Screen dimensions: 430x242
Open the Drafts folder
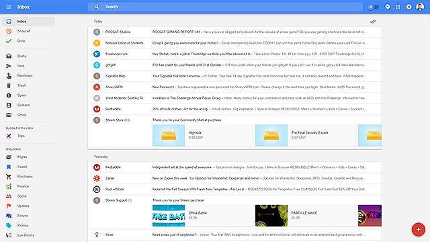click(28, 56)
